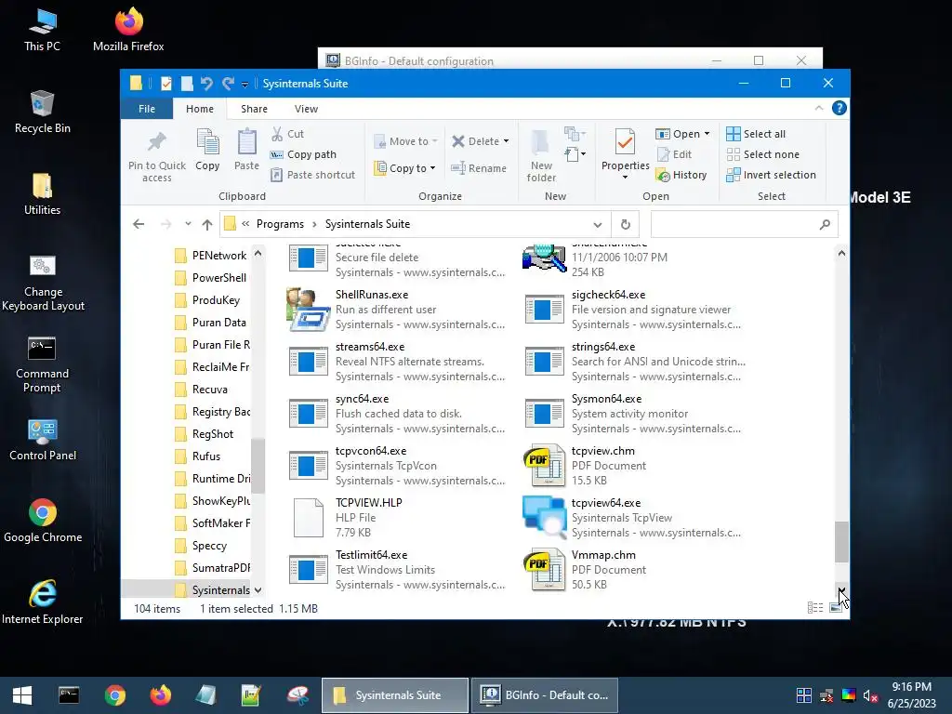Open Firefox from the taskbar
Image resolution: width=952 pixels, height=714 pixels.
point(160,695)
